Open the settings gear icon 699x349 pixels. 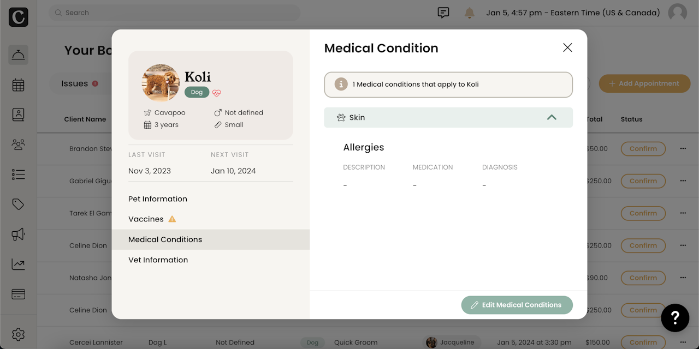(18, 334)
